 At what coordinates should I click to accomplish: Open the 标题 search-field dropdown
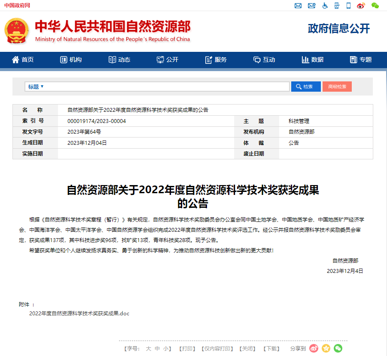pos(36,87)
